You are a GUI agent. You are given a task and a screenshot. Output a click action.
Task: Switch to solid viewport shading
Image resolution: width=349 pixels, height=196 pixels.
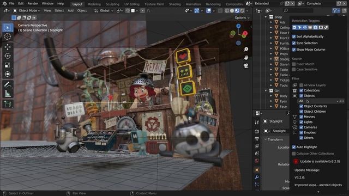tap(232, 11)
